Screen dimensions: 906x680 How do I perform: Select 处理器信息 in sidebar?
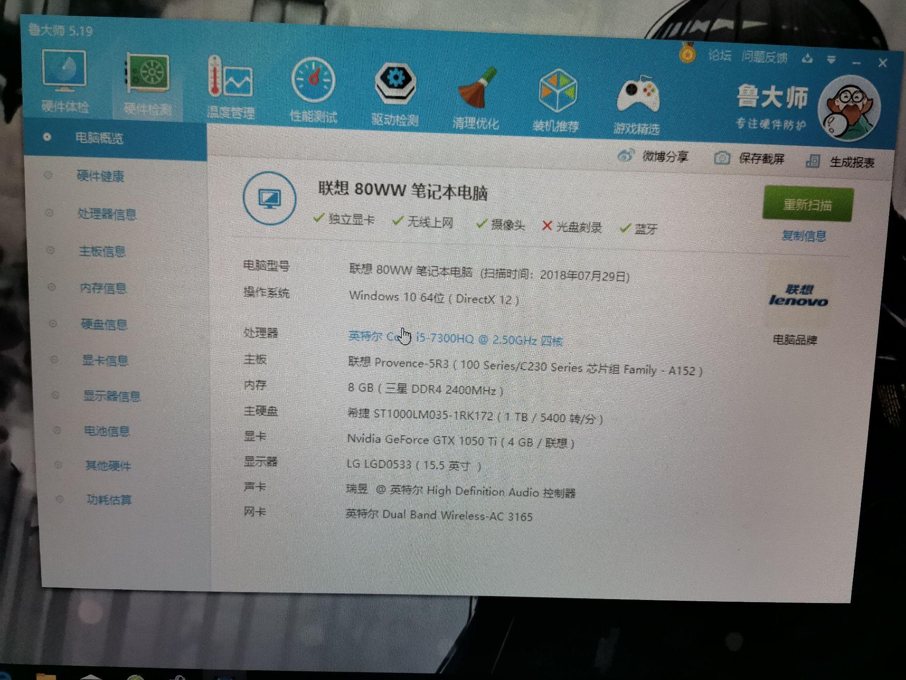(107, 214)
